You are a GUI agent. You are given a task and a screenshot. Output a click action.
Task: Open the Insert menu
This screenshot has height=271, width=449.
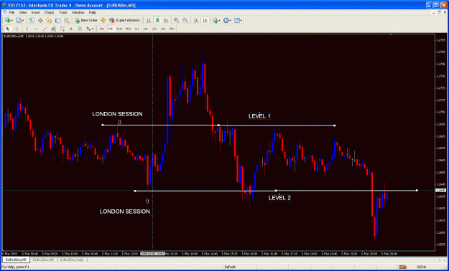(35, 13)
